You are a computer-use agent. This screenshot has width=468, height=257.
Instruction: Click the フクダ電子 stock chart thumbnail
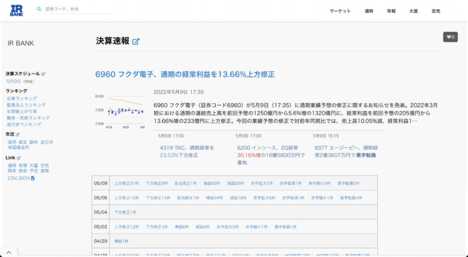coord(120,111)
